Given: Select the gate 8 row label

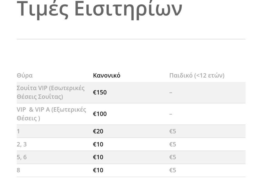Looking at the screenshot, I should click(18, 170).
